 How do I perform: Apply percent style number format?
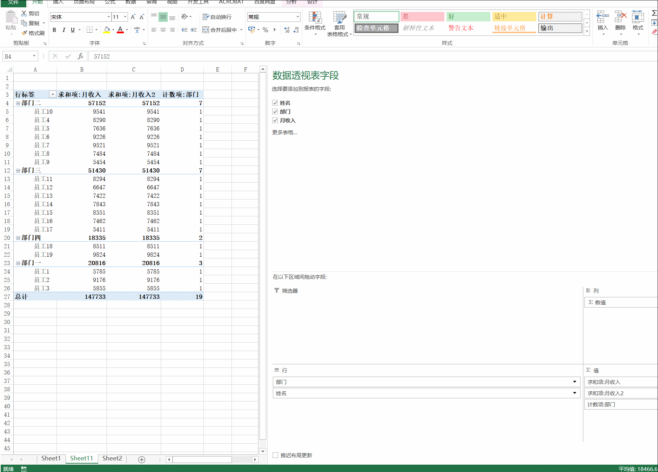click(266, 30)
